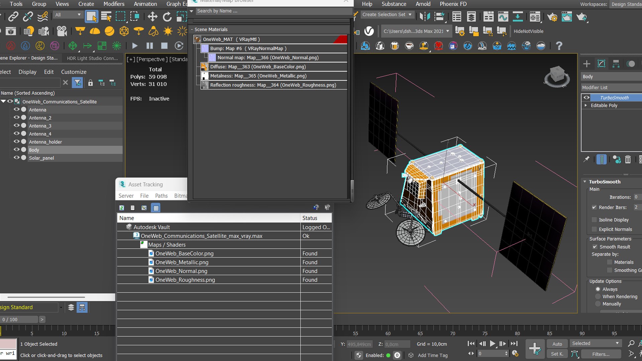
Task: Collapse OneWeb_Communications_Satellite tree node
Action: [x=3, y=101]
